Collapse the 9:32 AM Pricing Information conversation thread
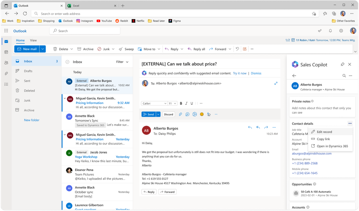Image resolution: width=359 pixels, height=211 pixels. coord(65,98)
